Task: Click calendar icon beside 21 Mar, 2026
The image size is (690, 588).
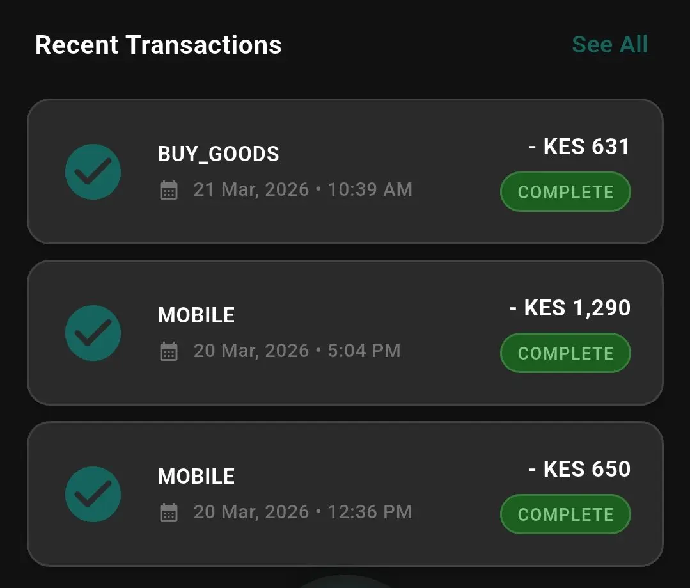Action: [169, 190]
